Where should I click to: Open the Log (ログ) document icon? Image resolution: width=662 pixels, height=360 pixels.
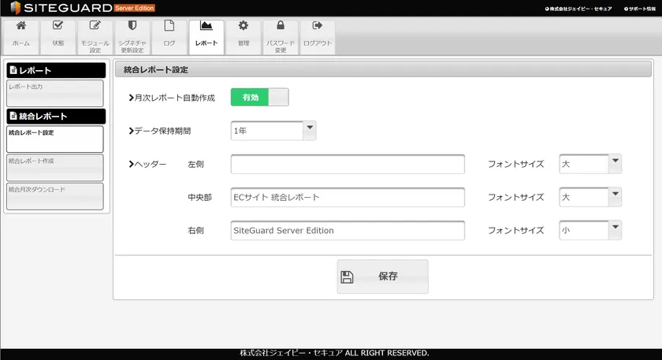pyautogui.click(x=169, y=26)
